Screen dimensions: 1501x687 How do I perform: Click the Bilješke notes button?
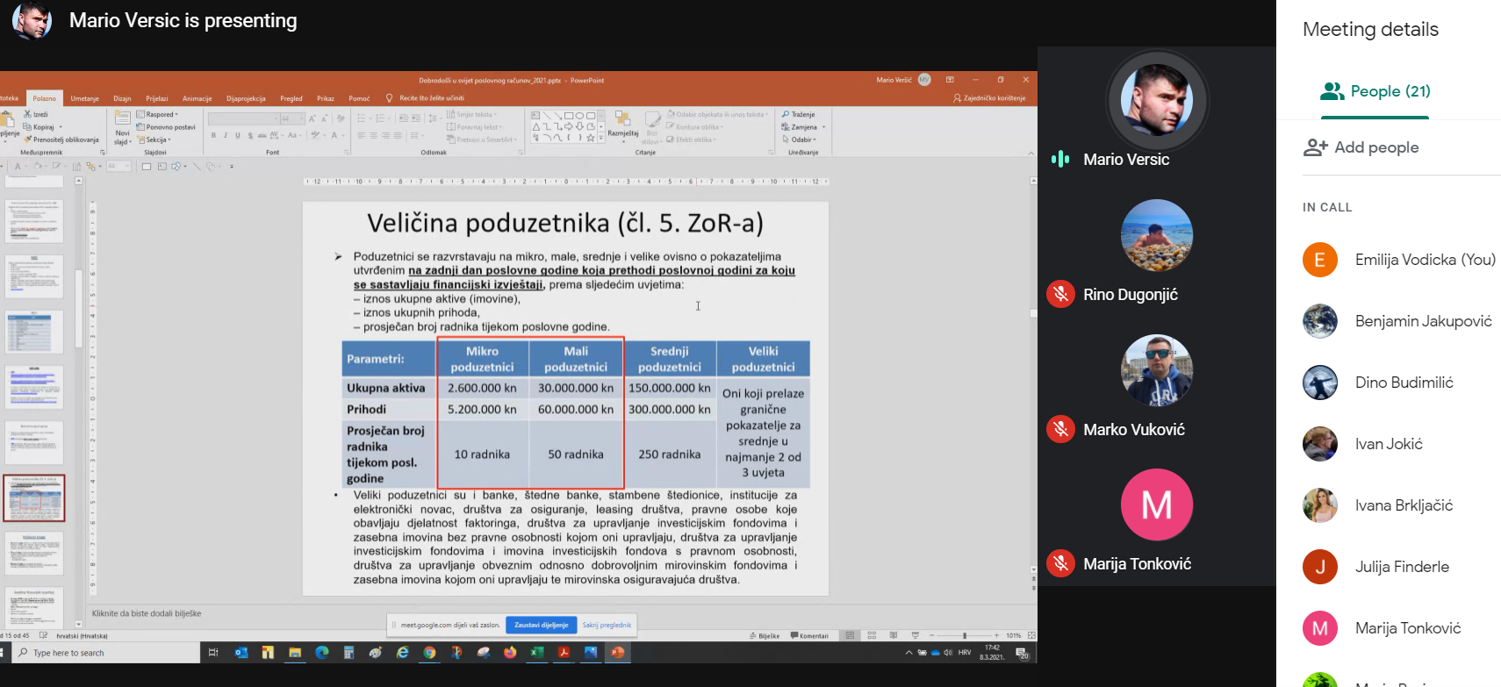(765, 635)
